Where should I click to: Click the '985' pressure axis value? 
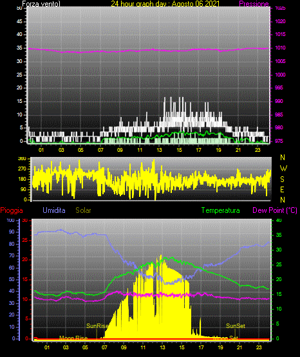[279, 114]
